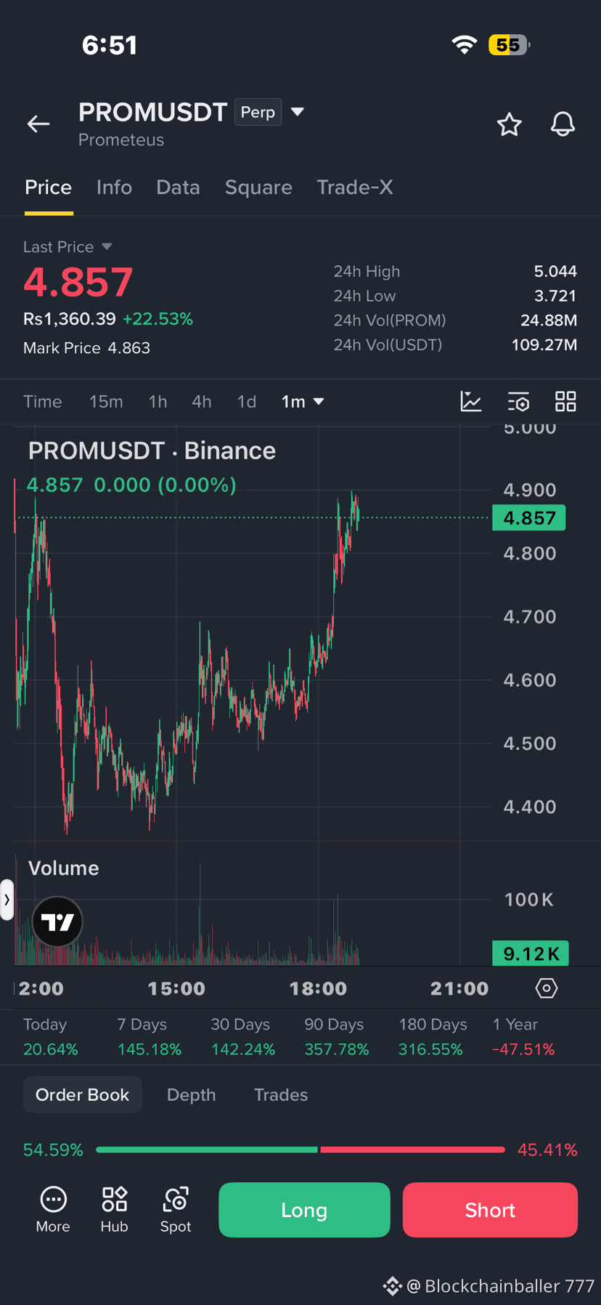Select the 4h chart interval

(202, 402)
